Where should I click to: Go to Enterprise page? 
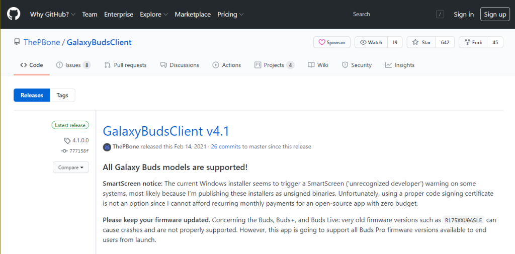click(x=119, y=15)
